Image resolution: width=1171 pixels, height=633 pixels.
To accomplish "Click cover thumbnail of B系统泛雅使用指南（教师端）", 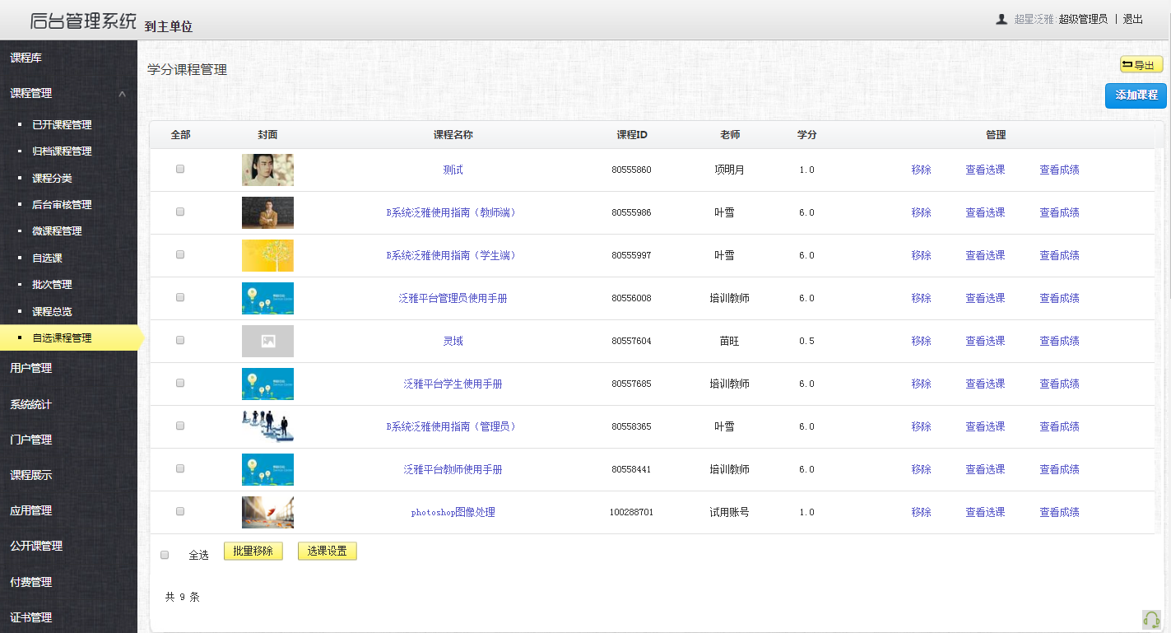I will pyautogui.click(x=267, y=212).
